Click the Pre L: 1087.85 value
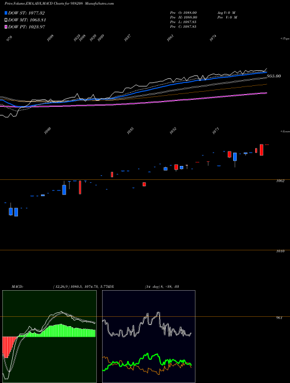The height and width of the screenshot is (383, 290). pyautogui.click(x=183, y=22)
